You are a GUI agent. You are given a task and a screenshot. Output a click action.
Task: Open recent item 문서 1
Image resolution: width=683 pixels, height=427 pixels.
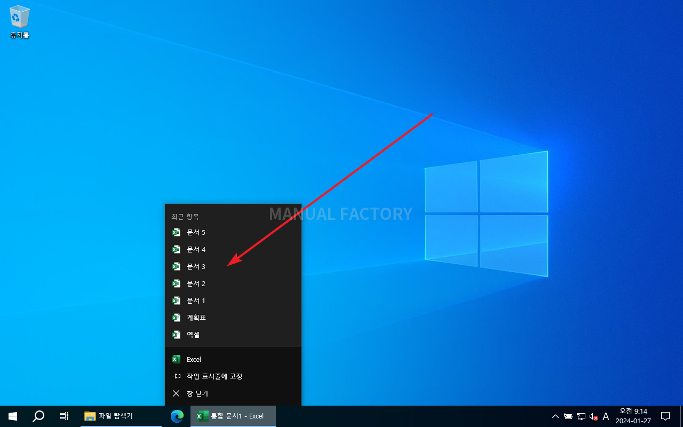tap(233, 301)
